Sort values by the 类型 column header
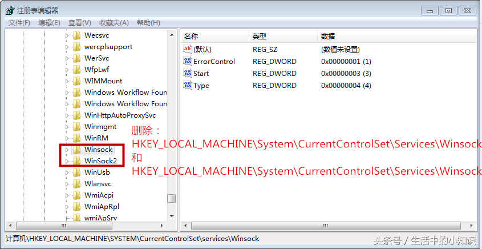 [283, 37]
